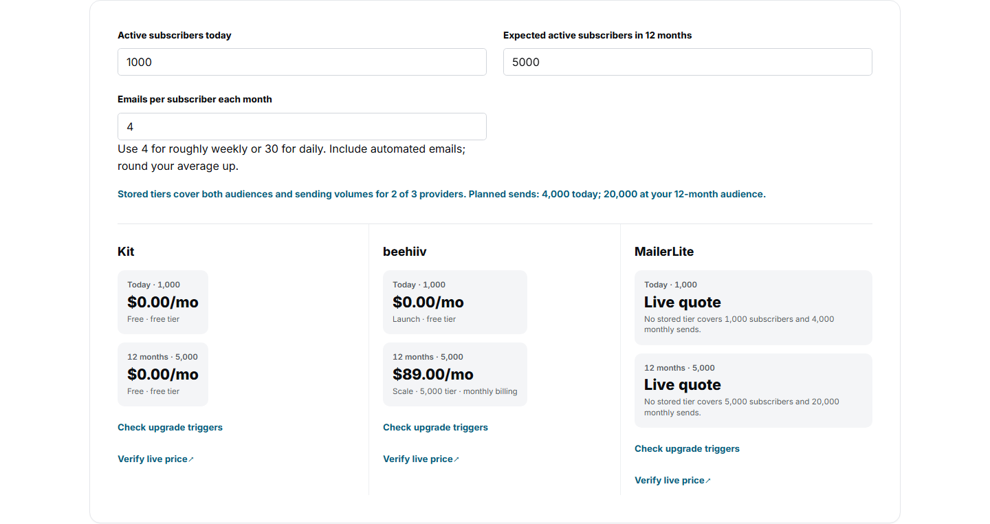990x524 pixels.
Task: Open Check upgrade triggers under Kit
Action: [x=170, y=427]
